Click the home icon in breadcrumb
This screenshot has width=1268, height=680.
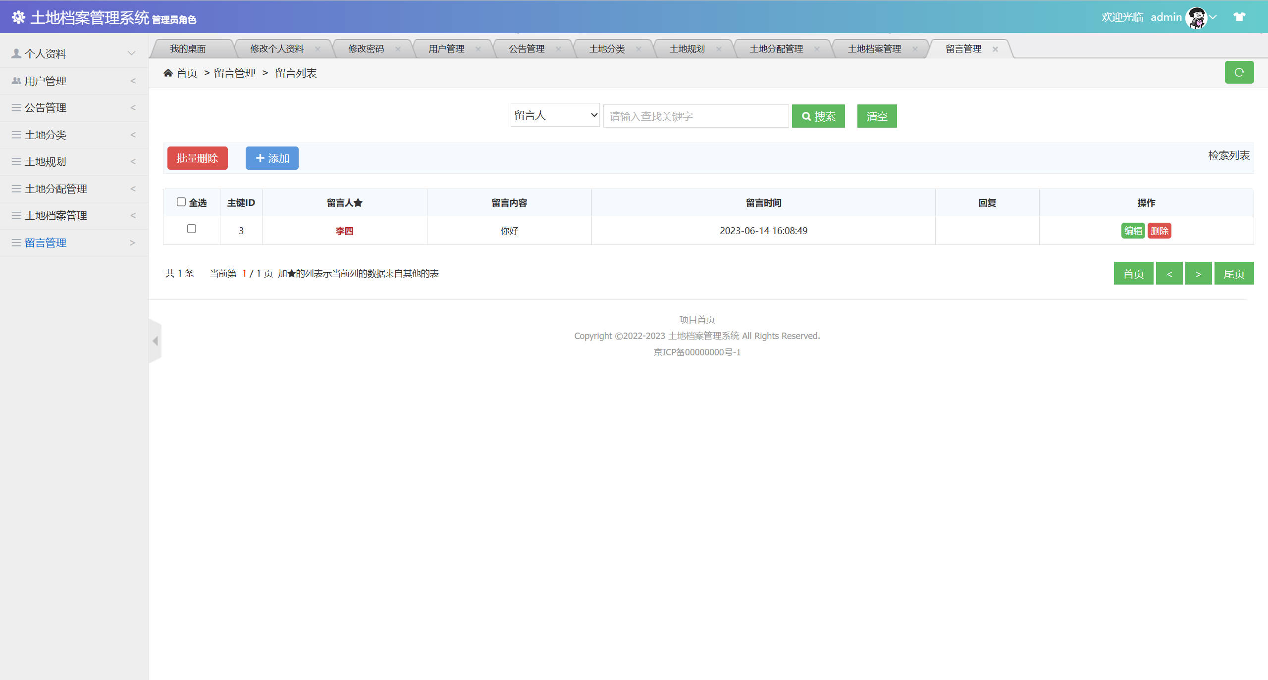coord(168,73)
